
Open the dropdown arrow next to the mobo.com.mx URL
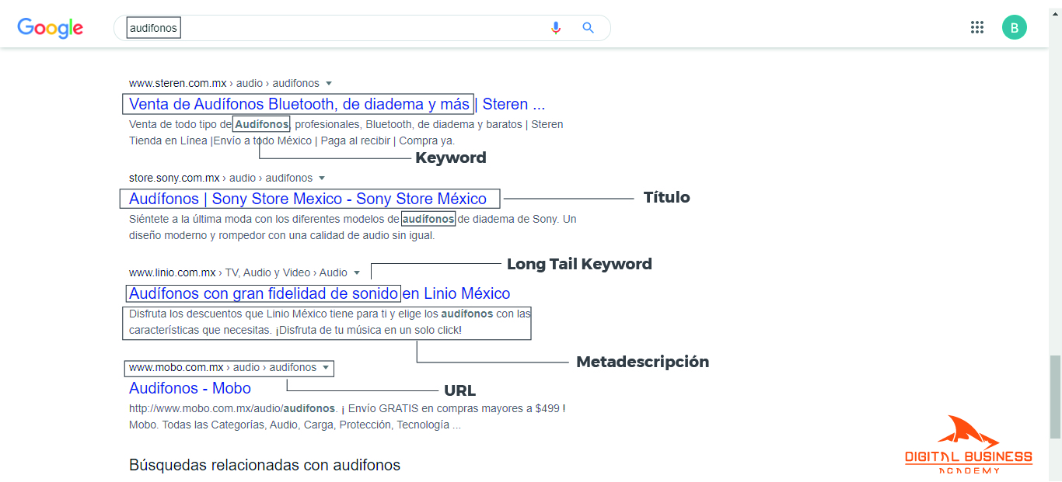[x=326, y=368]
